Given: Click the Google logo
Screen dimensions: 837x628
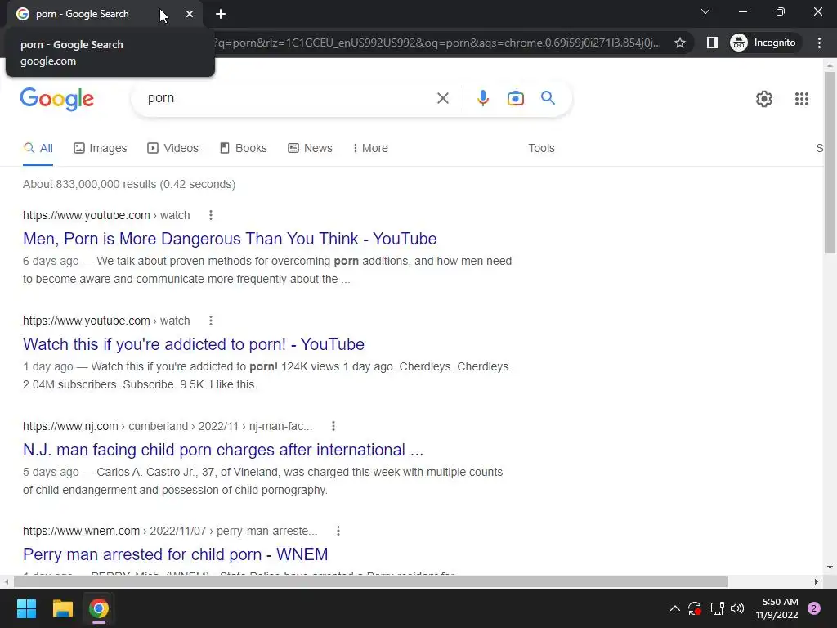Looking at the screenshot, I should (x=57, y=99).
